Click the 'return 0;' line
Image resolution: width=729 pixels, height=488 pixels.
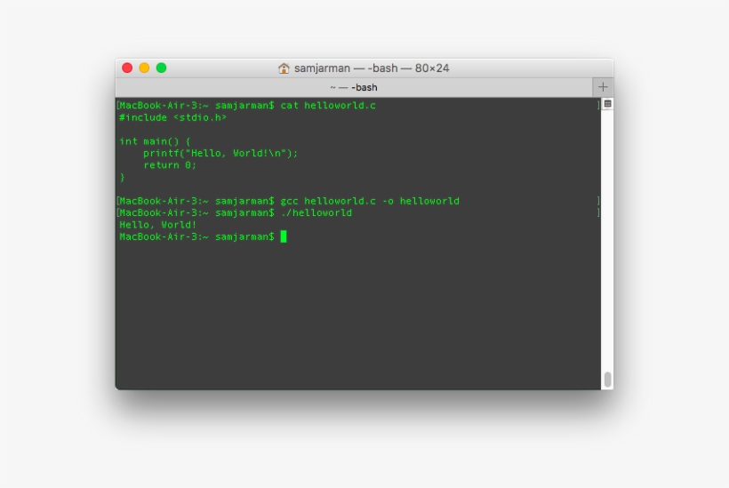tap(170, 165)
